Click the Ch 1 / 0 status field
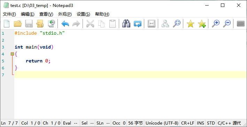The height and width of the screenshot is (127, 247). click(x=52, y=123)
